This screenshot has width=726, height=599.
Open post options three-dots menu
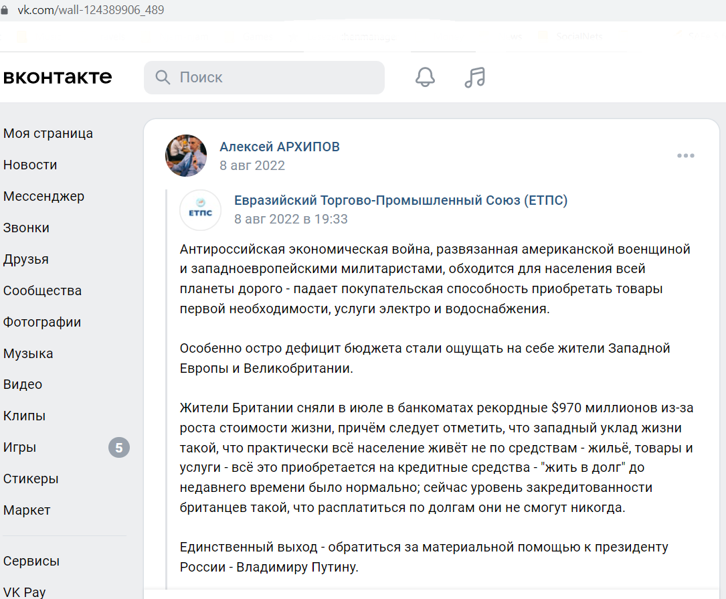tap(685, 156)
